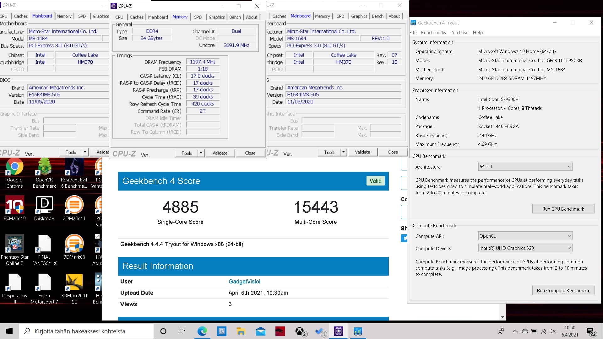This screenshot has height=339, width=603.
Task: Show hidden tray icons chevron
Action: pos(515,331)
